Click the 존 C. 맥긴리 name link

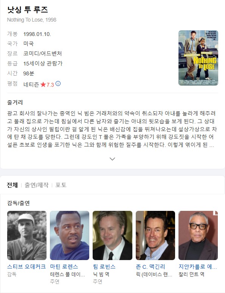(151, 267)
